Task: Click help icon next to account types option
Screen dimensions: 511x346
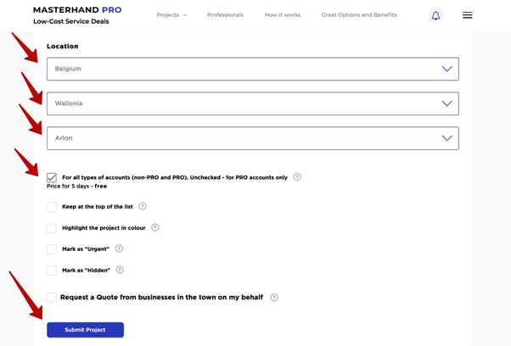Action: (297, 176)
